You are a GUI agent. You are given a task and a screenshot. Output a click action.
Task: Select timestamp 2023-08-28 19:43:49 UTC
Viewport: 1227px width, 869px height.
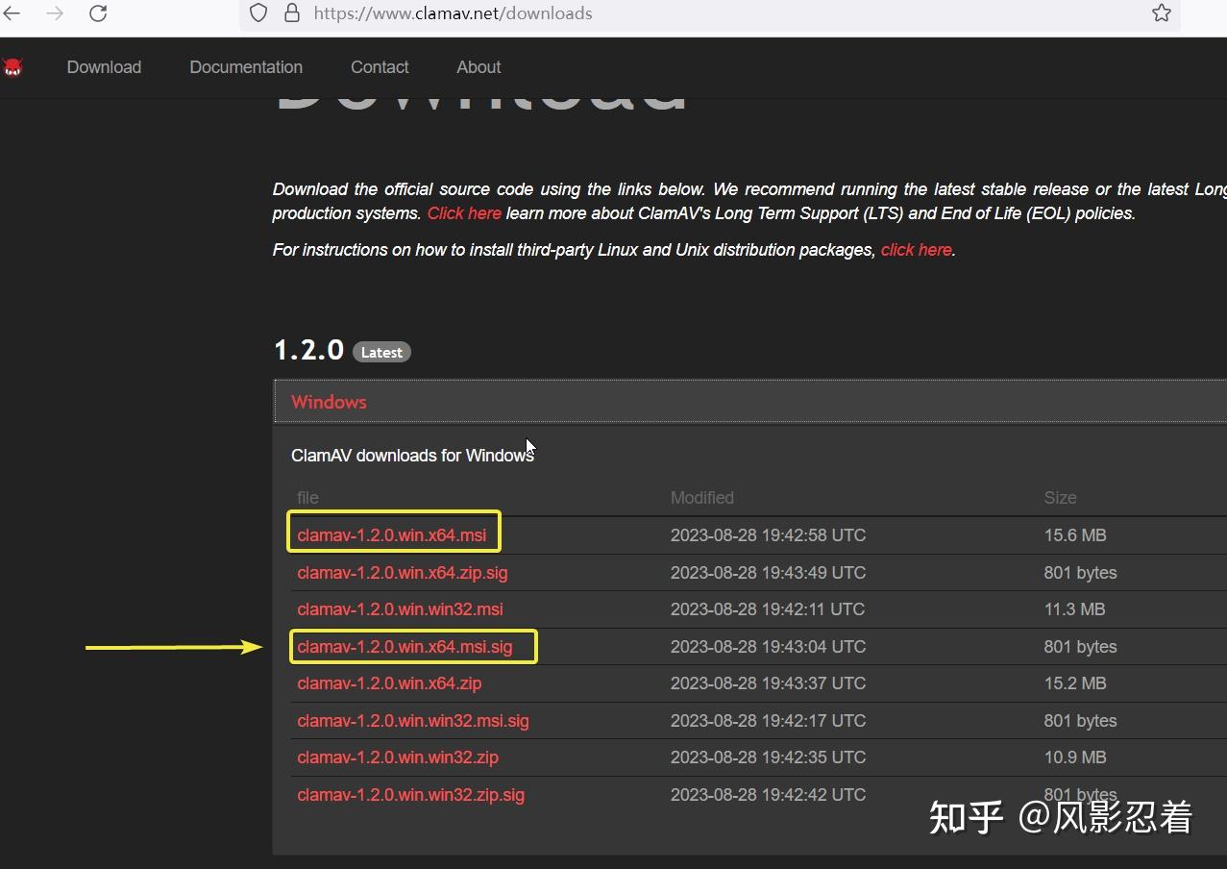click(769, 573)
